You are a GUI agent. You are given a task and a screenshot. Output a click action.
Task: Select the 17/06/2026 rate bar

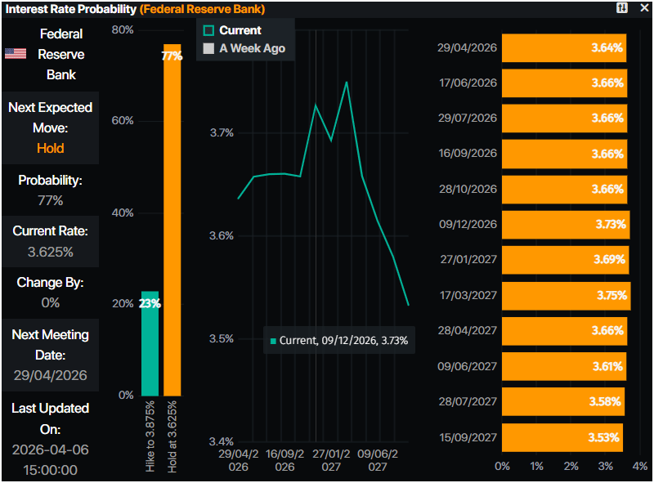(564, 83)
